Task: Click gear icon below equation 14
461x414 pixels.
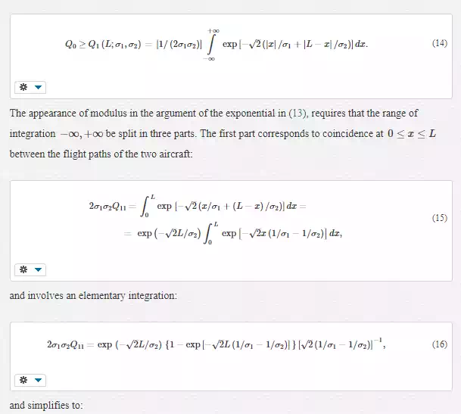Action: pos(23,87)
